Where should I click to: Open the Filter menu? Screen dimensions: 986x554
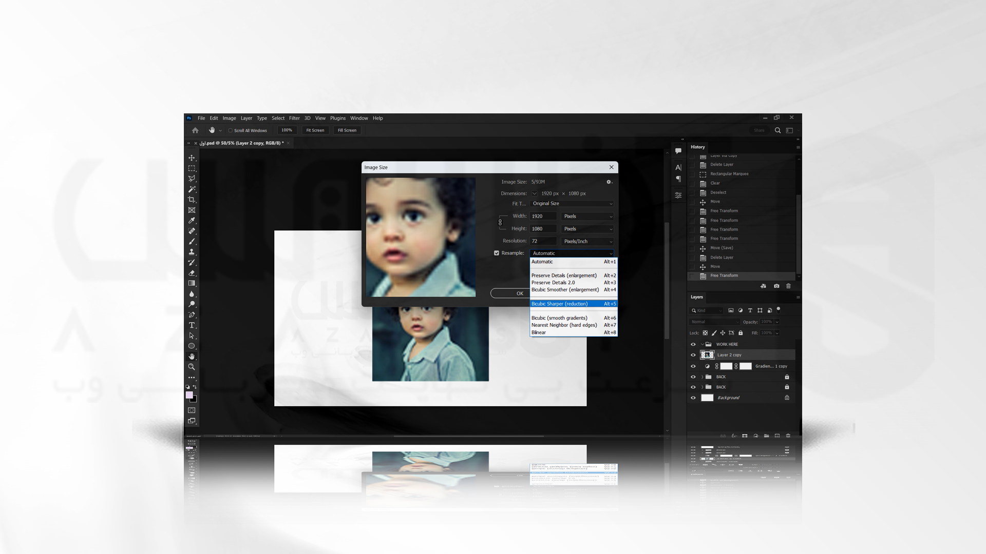[294, 118]
